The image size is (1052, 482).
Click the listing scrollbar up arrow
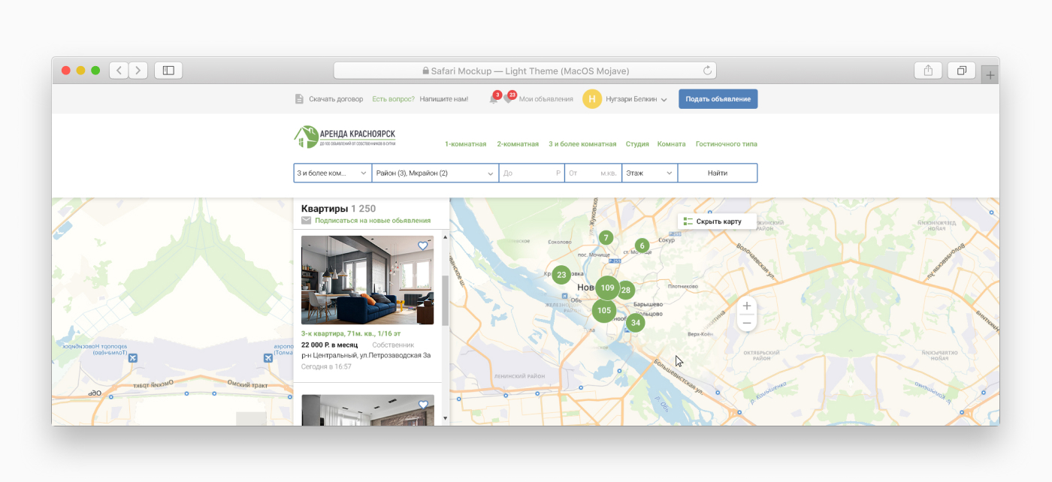445,236
